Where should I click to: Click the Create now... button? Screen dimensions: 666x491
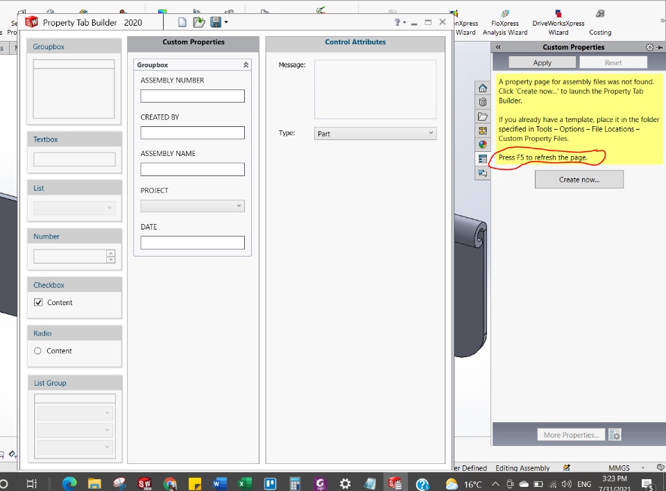[x=579, y=180]
